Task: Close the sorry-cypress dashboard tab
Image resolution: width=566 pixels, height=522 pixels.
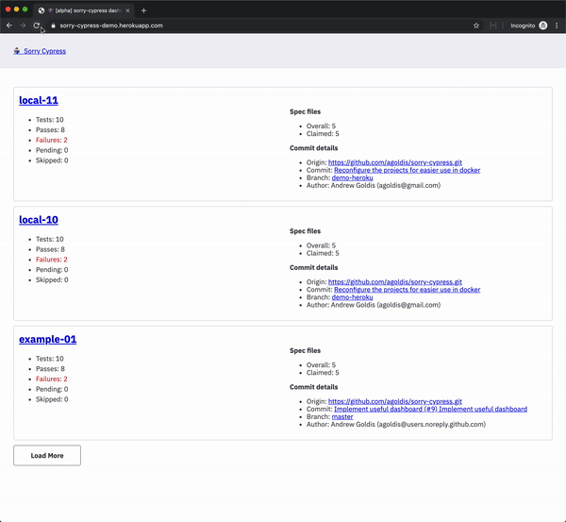Action: click(x=127, y=10)
